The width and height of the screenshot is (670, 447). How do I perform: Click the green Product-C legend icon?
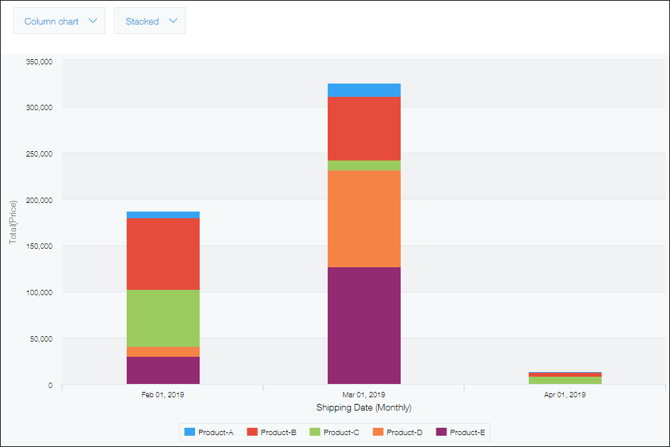pyautogui.click(x=314, y=432)
